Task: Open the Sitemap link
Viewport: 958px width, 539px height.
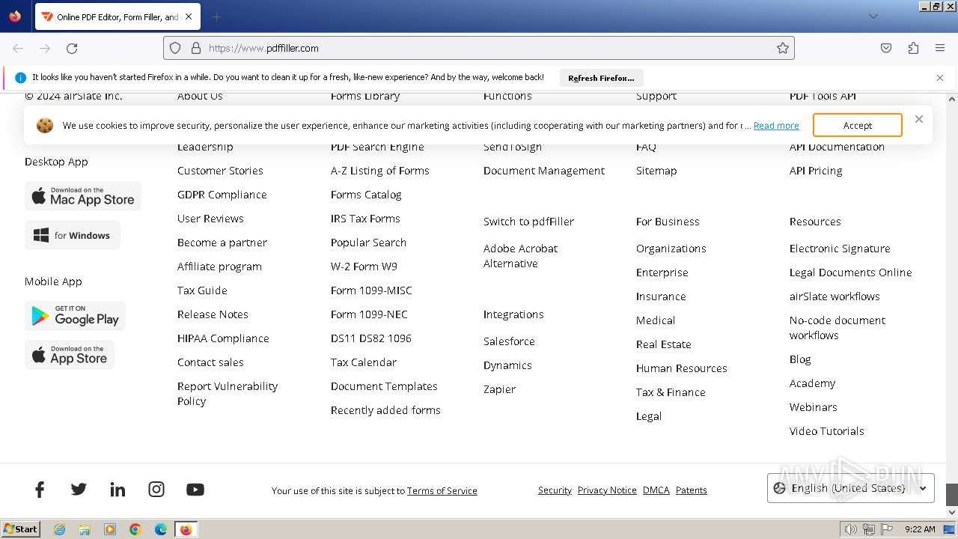Action: click(656, 171)
